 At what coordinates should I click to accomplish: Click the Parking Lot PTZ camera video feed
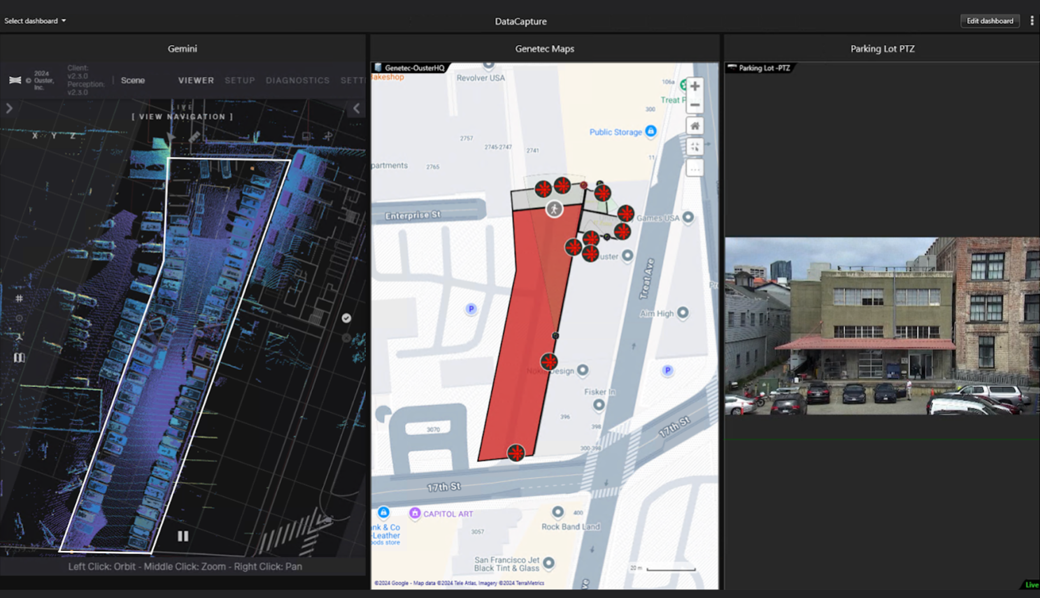coord(882,326)
